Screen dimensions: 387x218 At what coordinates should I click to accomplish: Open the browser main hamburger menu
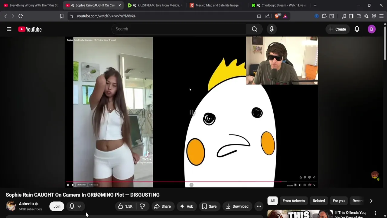point(382,16)
